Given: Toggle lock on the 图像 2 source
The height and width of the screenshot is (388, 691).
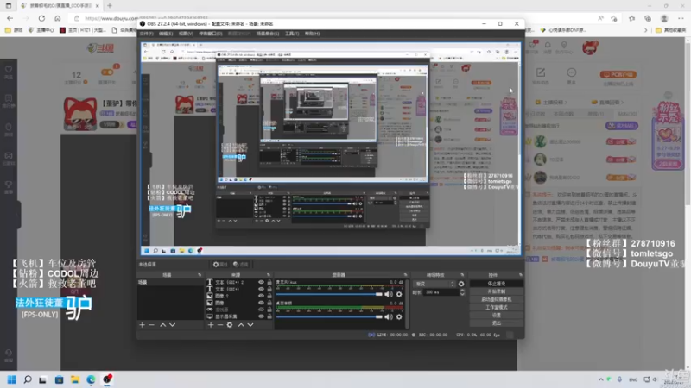Looking at the screenshot, I should [269, 296].
